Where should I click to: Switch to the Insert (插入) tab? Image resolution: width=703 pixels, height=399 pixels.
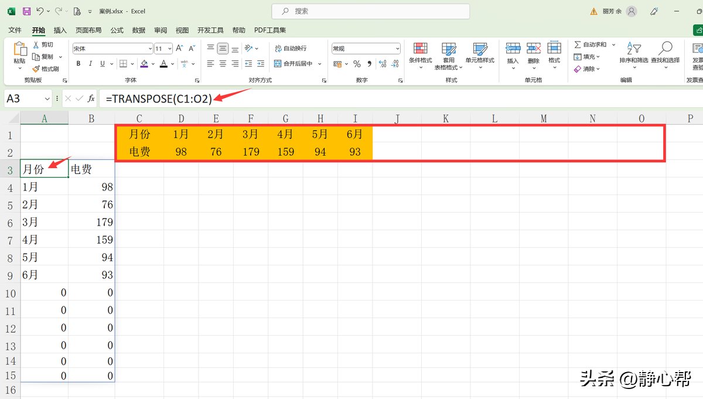pyautogui.click(x=60, y=30)
